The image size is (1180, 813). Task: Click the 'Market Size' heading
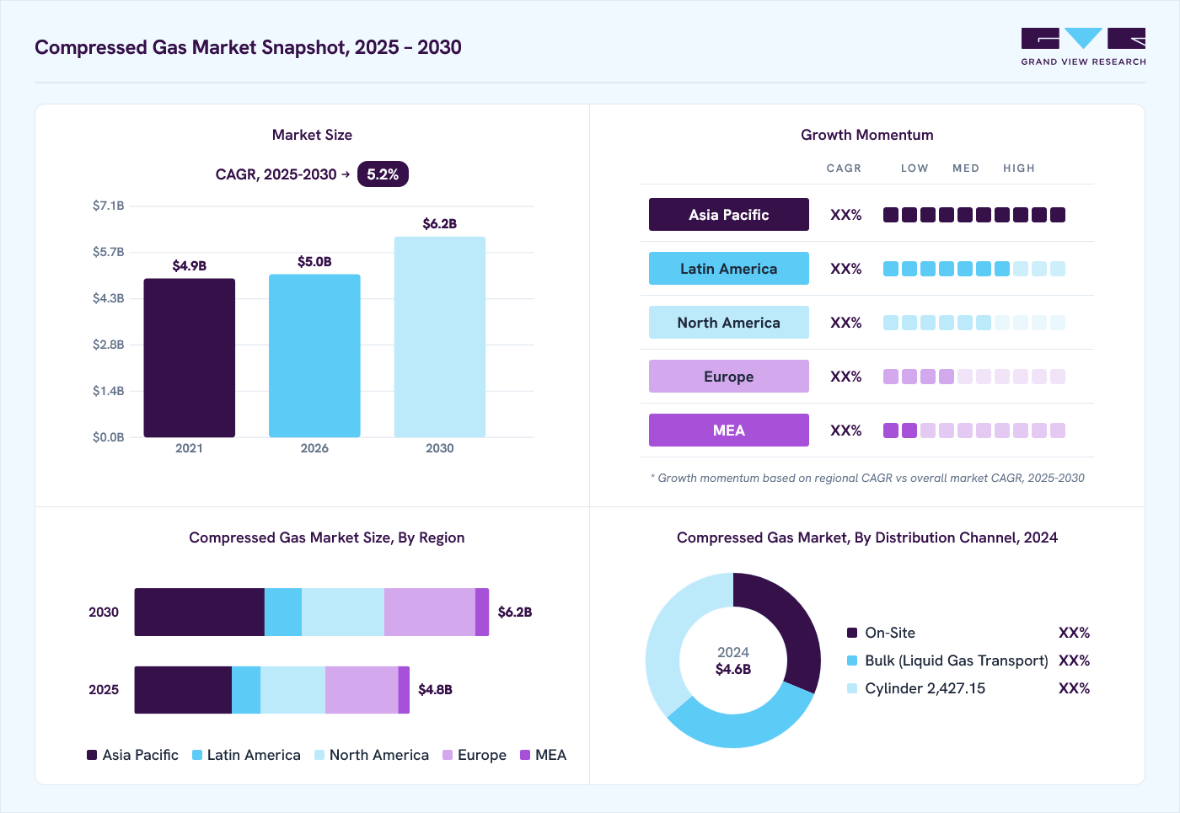312,135
